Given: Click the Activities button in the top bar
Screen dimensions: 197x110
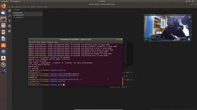Looking at the screenshot, I should 5,1.
